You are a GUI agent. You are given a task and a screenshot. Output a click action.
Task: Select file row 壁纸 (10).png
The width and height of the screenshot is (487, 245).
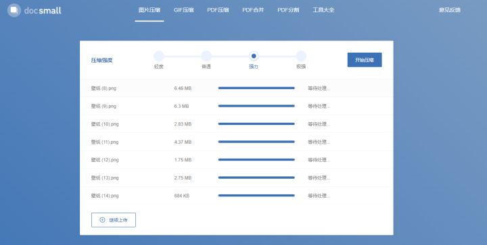pyautogui.click(x=237, y=124)
